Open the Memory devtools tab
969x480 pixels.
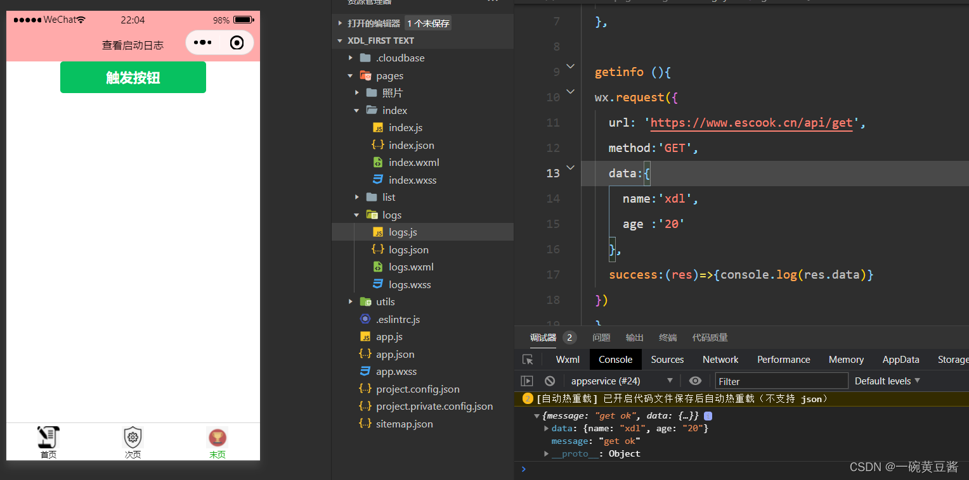pos(846,359)
